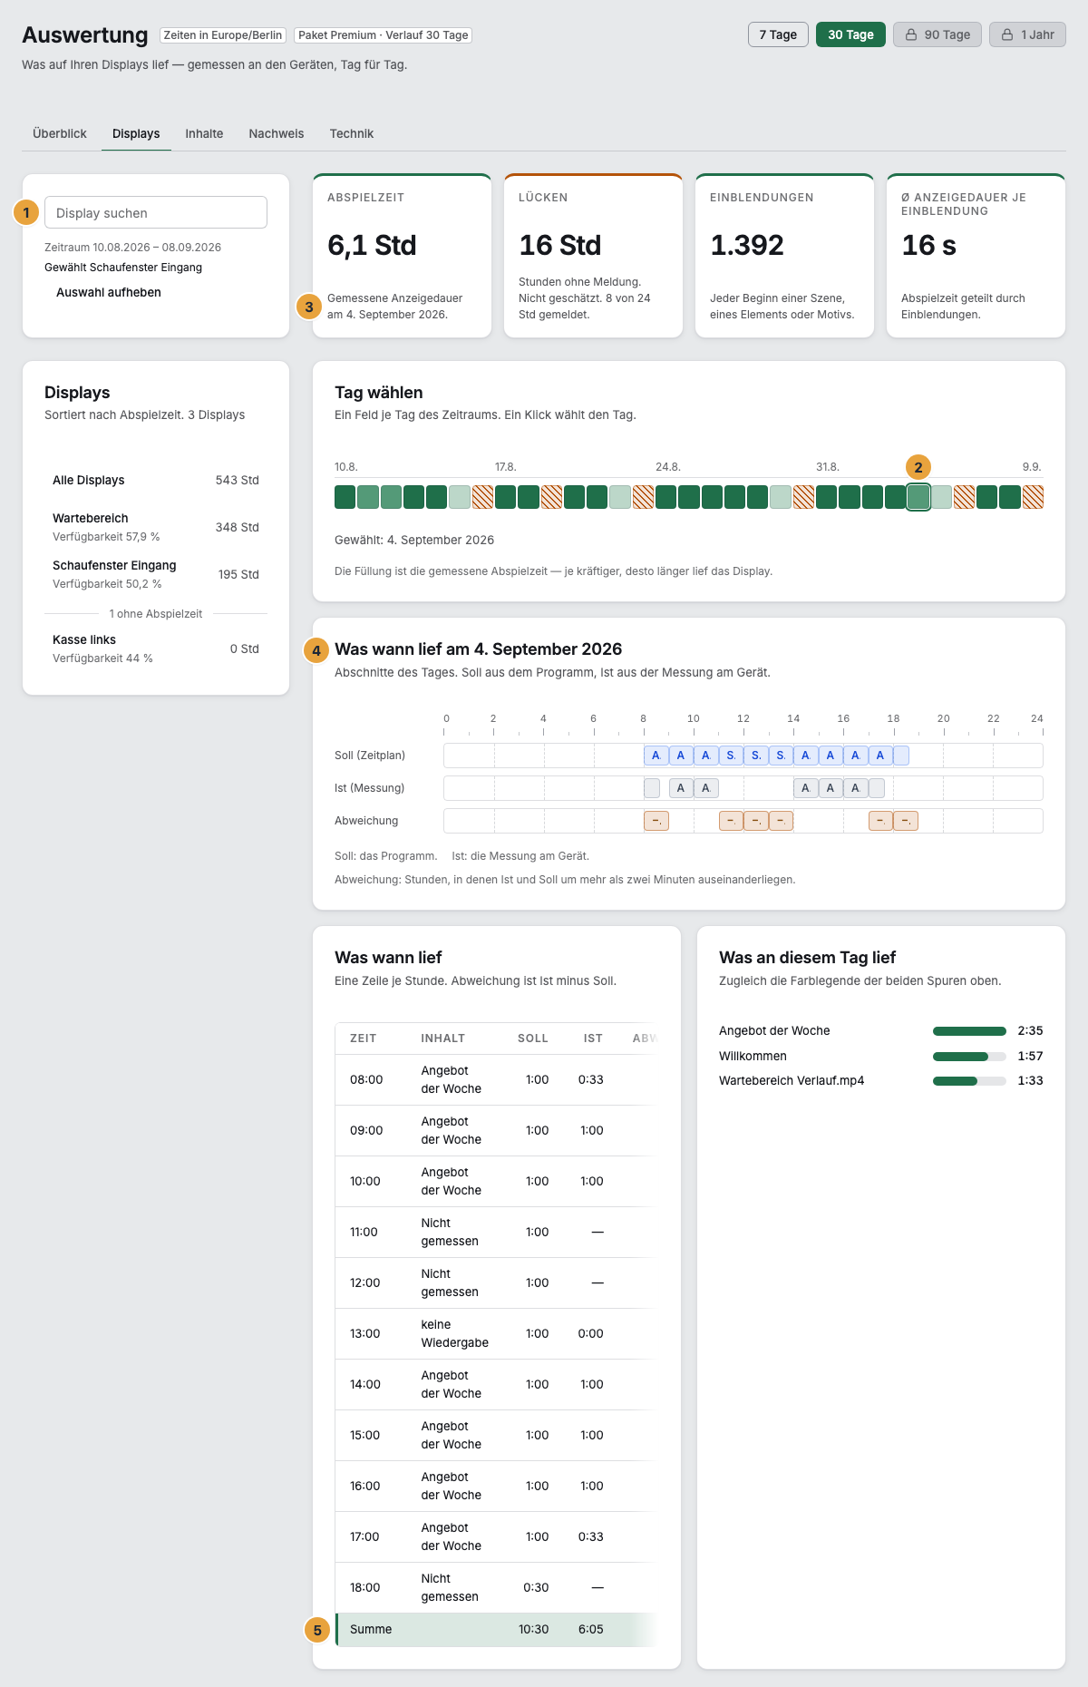Click the lock icon on 90 Tage

coord(911,34)
